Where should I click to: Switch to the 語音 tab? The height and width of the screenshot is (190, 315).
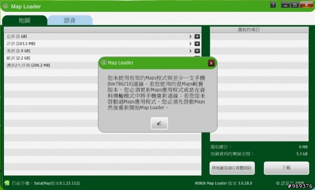coord(70,20)
